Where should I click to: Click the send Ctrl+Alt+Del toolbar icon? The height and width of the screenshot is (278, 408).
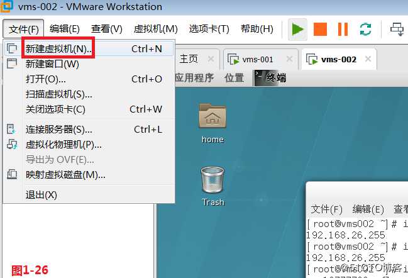pyautogui.click(x=397, y=29)
